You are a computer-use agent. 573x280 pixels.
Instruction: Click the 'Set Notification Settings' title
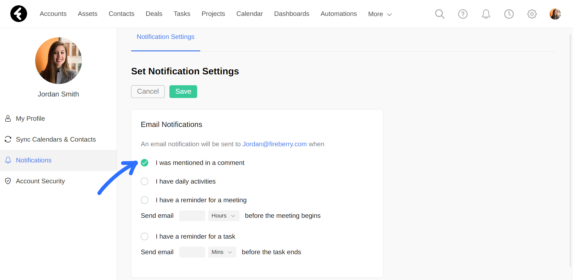185,71
